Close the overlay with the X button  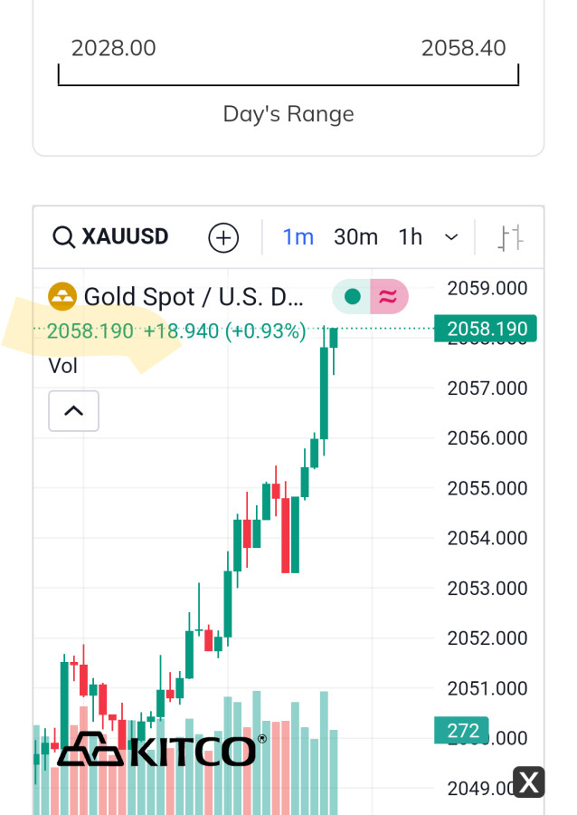pyautogui.click(x=530, y=781)
